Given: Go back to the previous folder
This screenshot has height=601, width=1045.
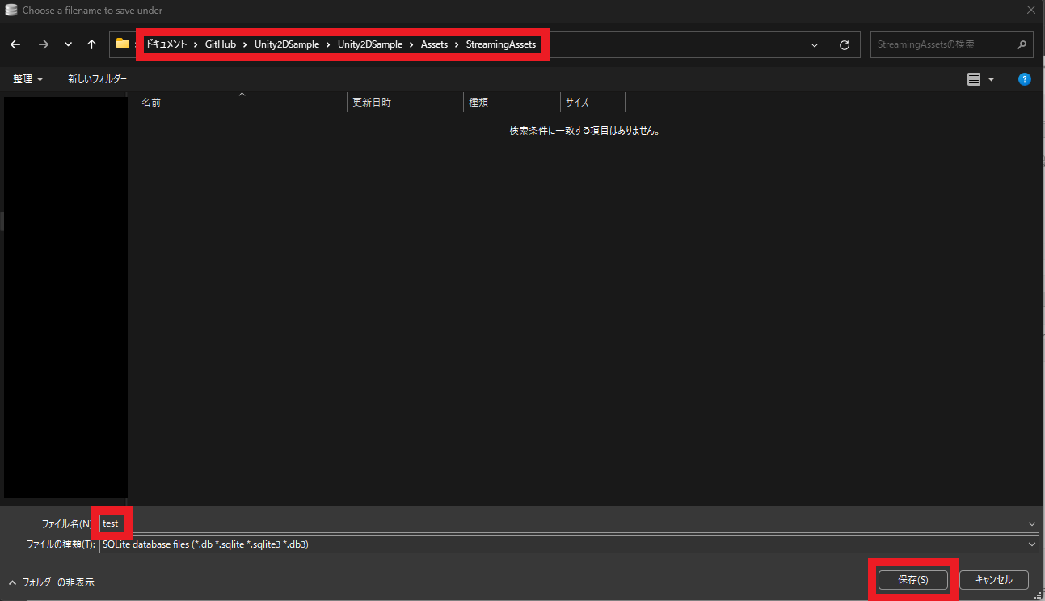Looking at the screenshot, I should click(15, 44).
